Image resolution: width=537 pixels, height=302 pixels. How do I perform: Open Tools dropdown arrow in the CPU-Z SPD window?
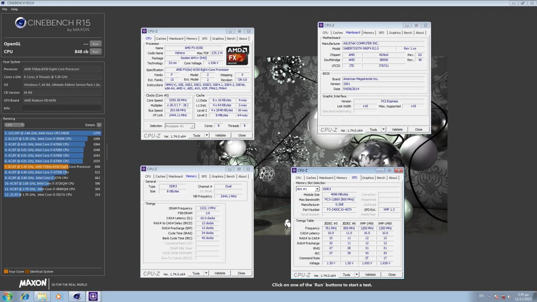(x=357, y=274)
